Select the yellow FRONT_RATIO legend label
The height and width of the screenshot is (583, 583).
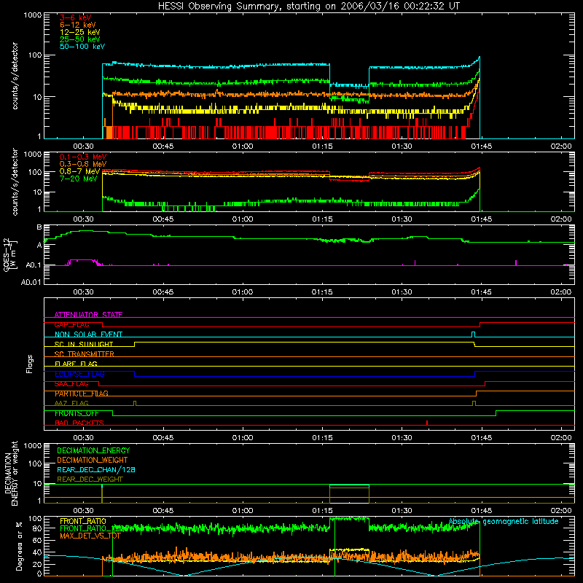[83, 521]
